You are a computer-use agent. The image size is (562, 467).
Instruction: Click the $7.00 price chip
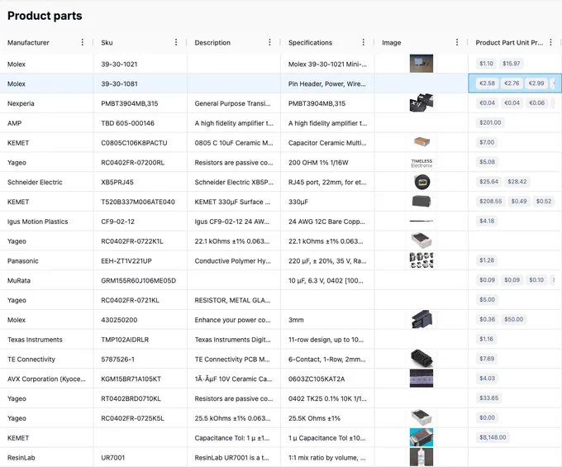tap(487, 142)
